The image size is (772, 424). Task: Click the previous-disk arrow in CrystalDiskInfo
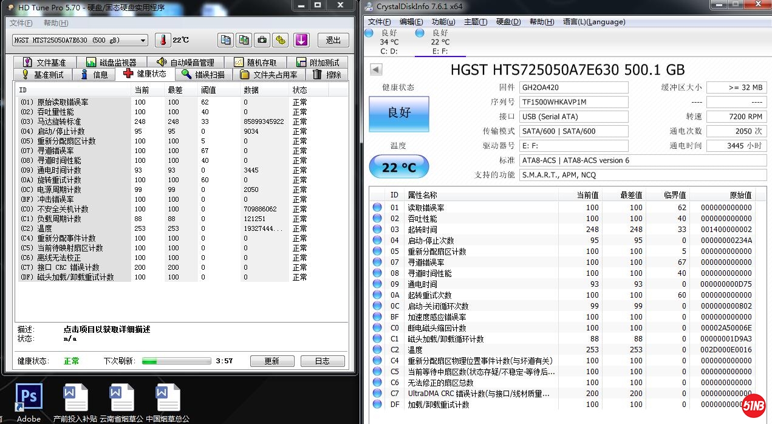(x=376, y=70)
